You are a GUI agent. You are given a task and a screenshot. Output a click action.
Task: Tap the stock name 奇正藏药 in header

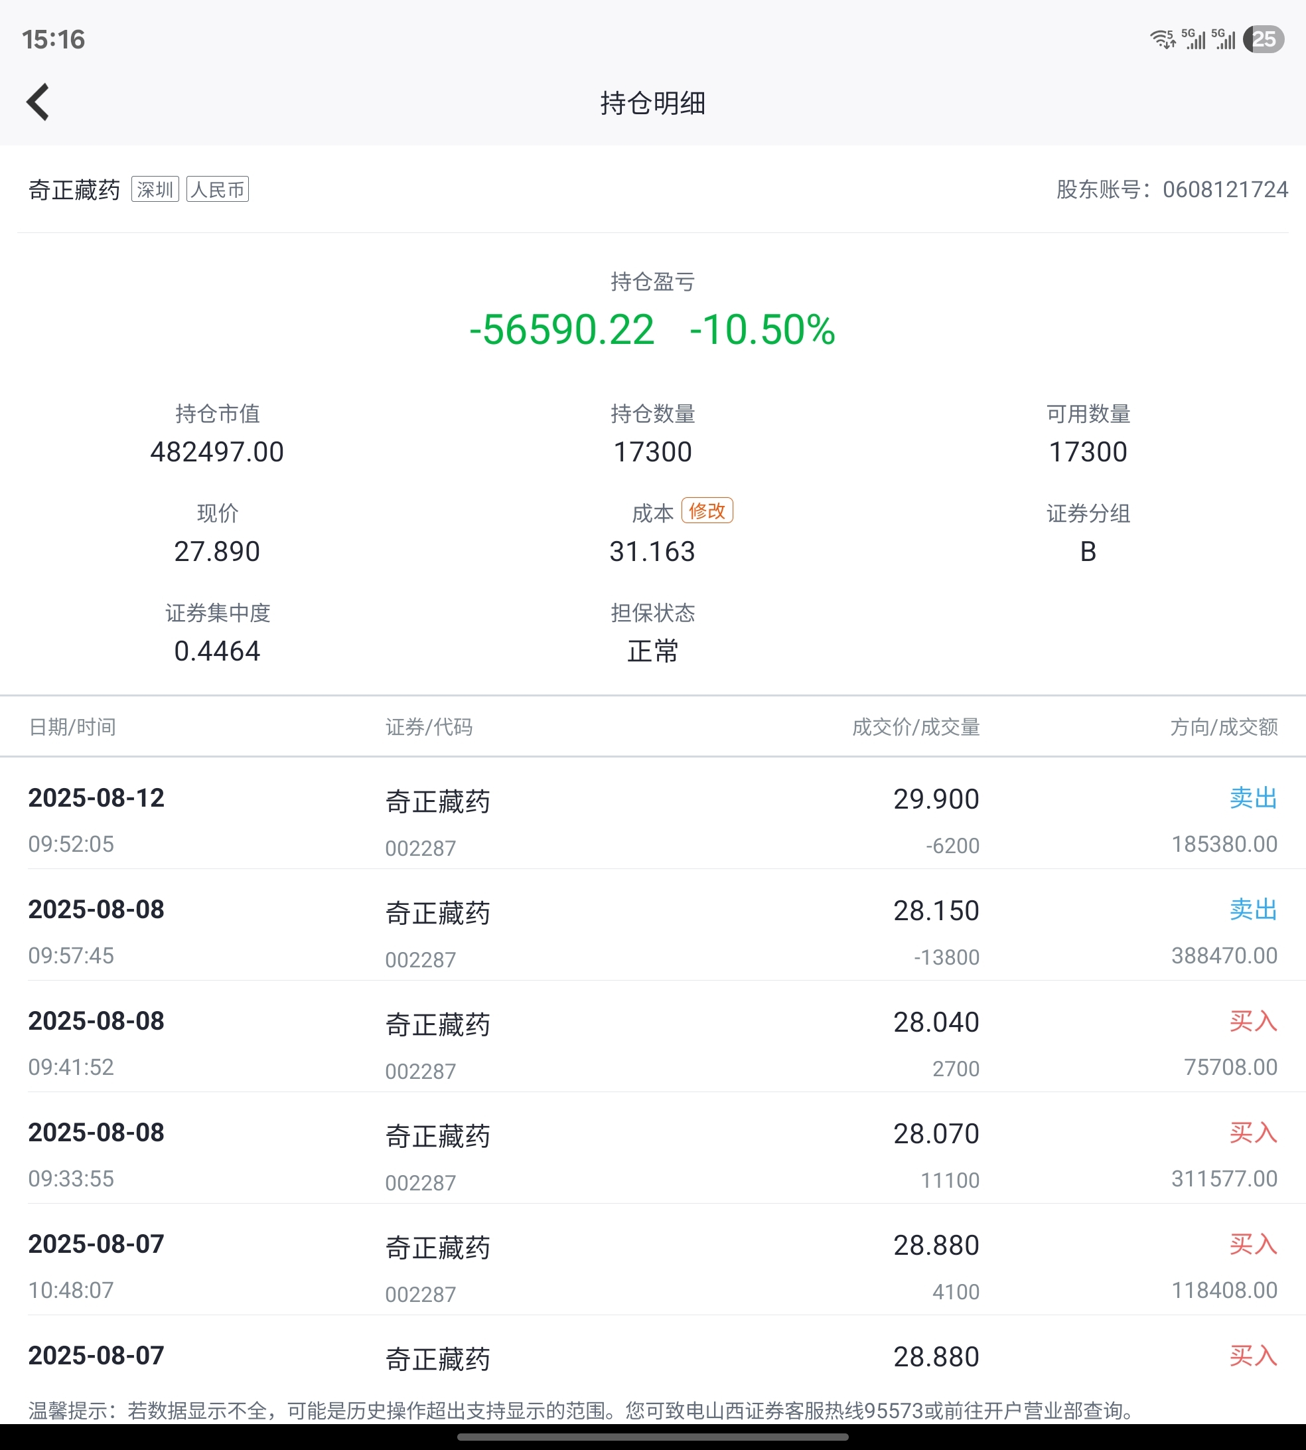(x=74, y=189)
